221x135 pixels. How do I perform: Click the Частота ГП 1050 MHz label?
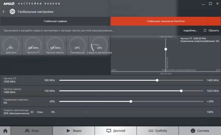[10, 80]
